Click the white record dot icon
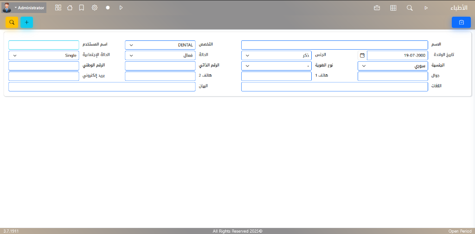Image resolution: width=475 pixels, height=234 pixels. pyautogui.click(x=108, y=8)
